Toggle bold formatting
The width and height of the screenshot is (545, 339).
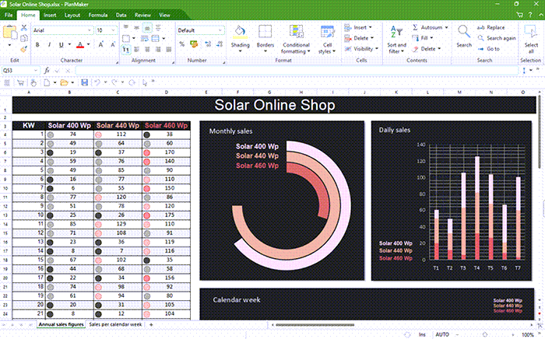(x=37, y=44)
